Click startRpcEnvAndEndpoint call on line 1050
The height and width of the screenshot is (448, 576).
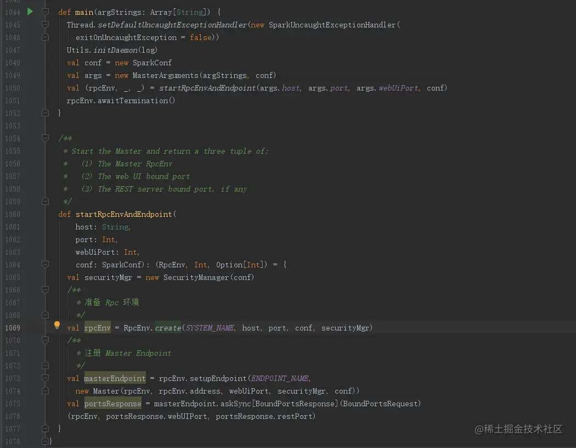207,88
